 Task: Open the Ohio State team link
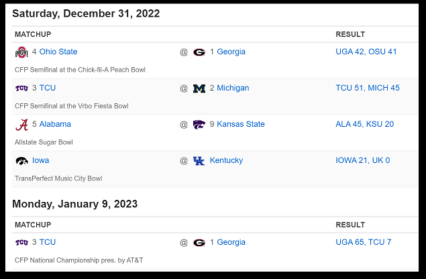click(x=58, y=52)
